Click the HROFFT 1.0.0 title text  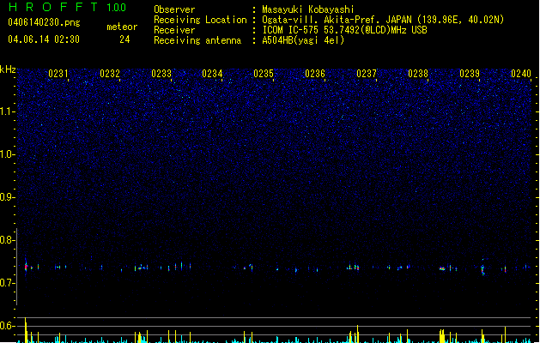coord(67,7)
